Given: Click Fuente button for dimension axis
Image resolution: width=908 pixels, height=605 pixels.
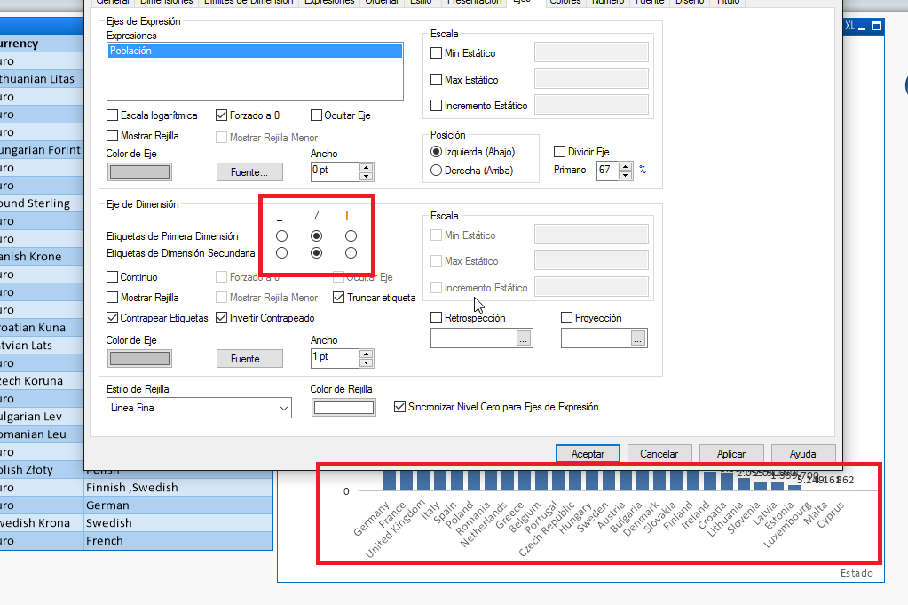Looking at the screenshot, I should (x=249, y=359).
